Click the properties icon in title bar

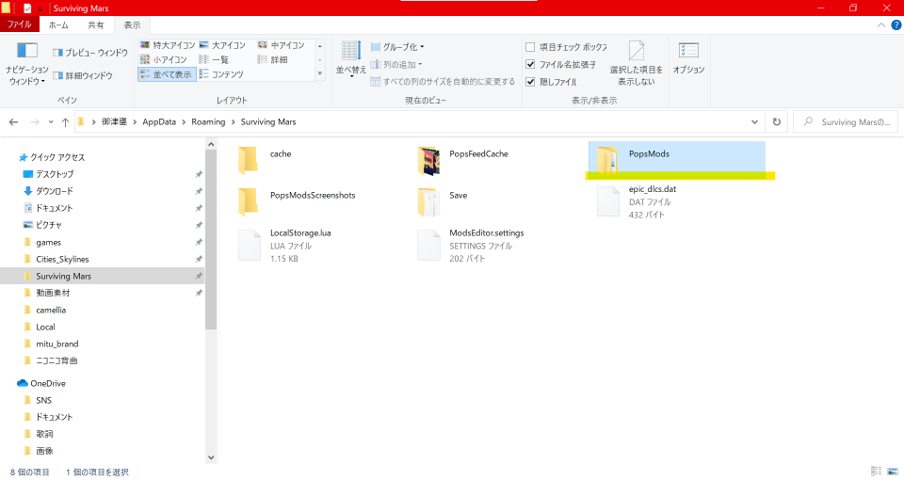27,8
